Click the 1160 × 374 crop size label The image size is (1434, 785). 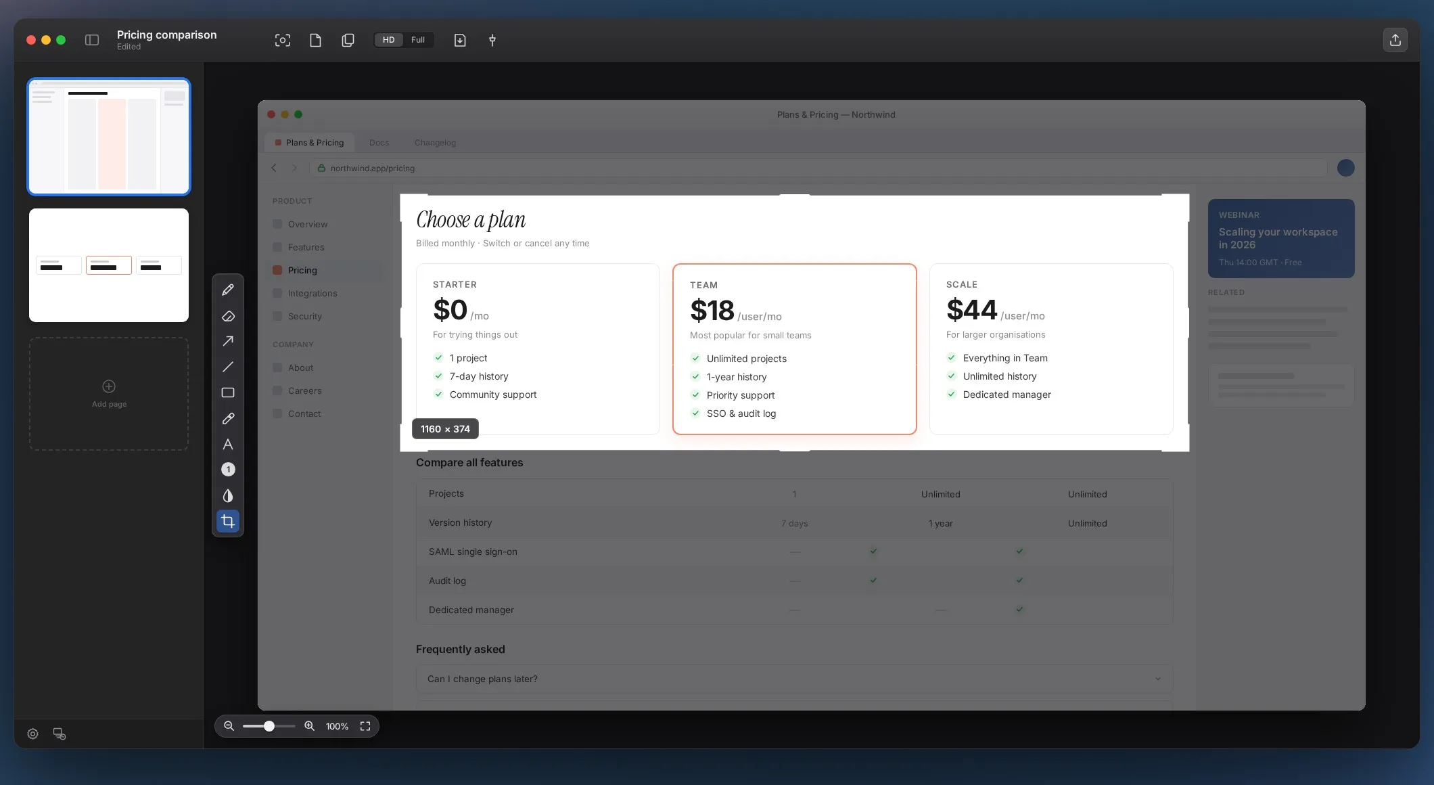pos(445,429)
